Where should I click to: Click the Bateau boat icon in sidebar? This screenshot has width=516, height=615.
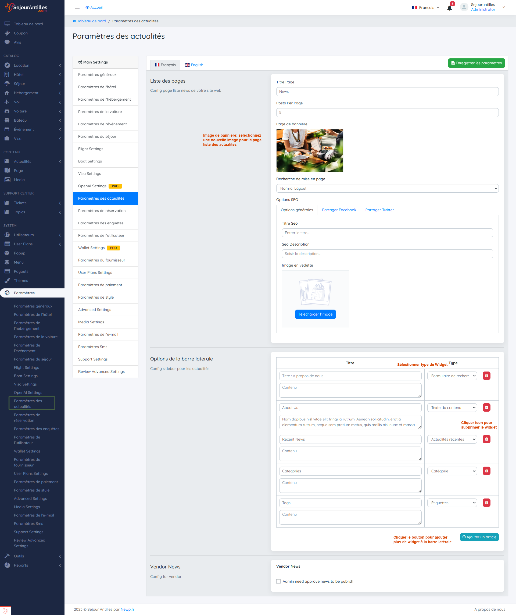7,120
